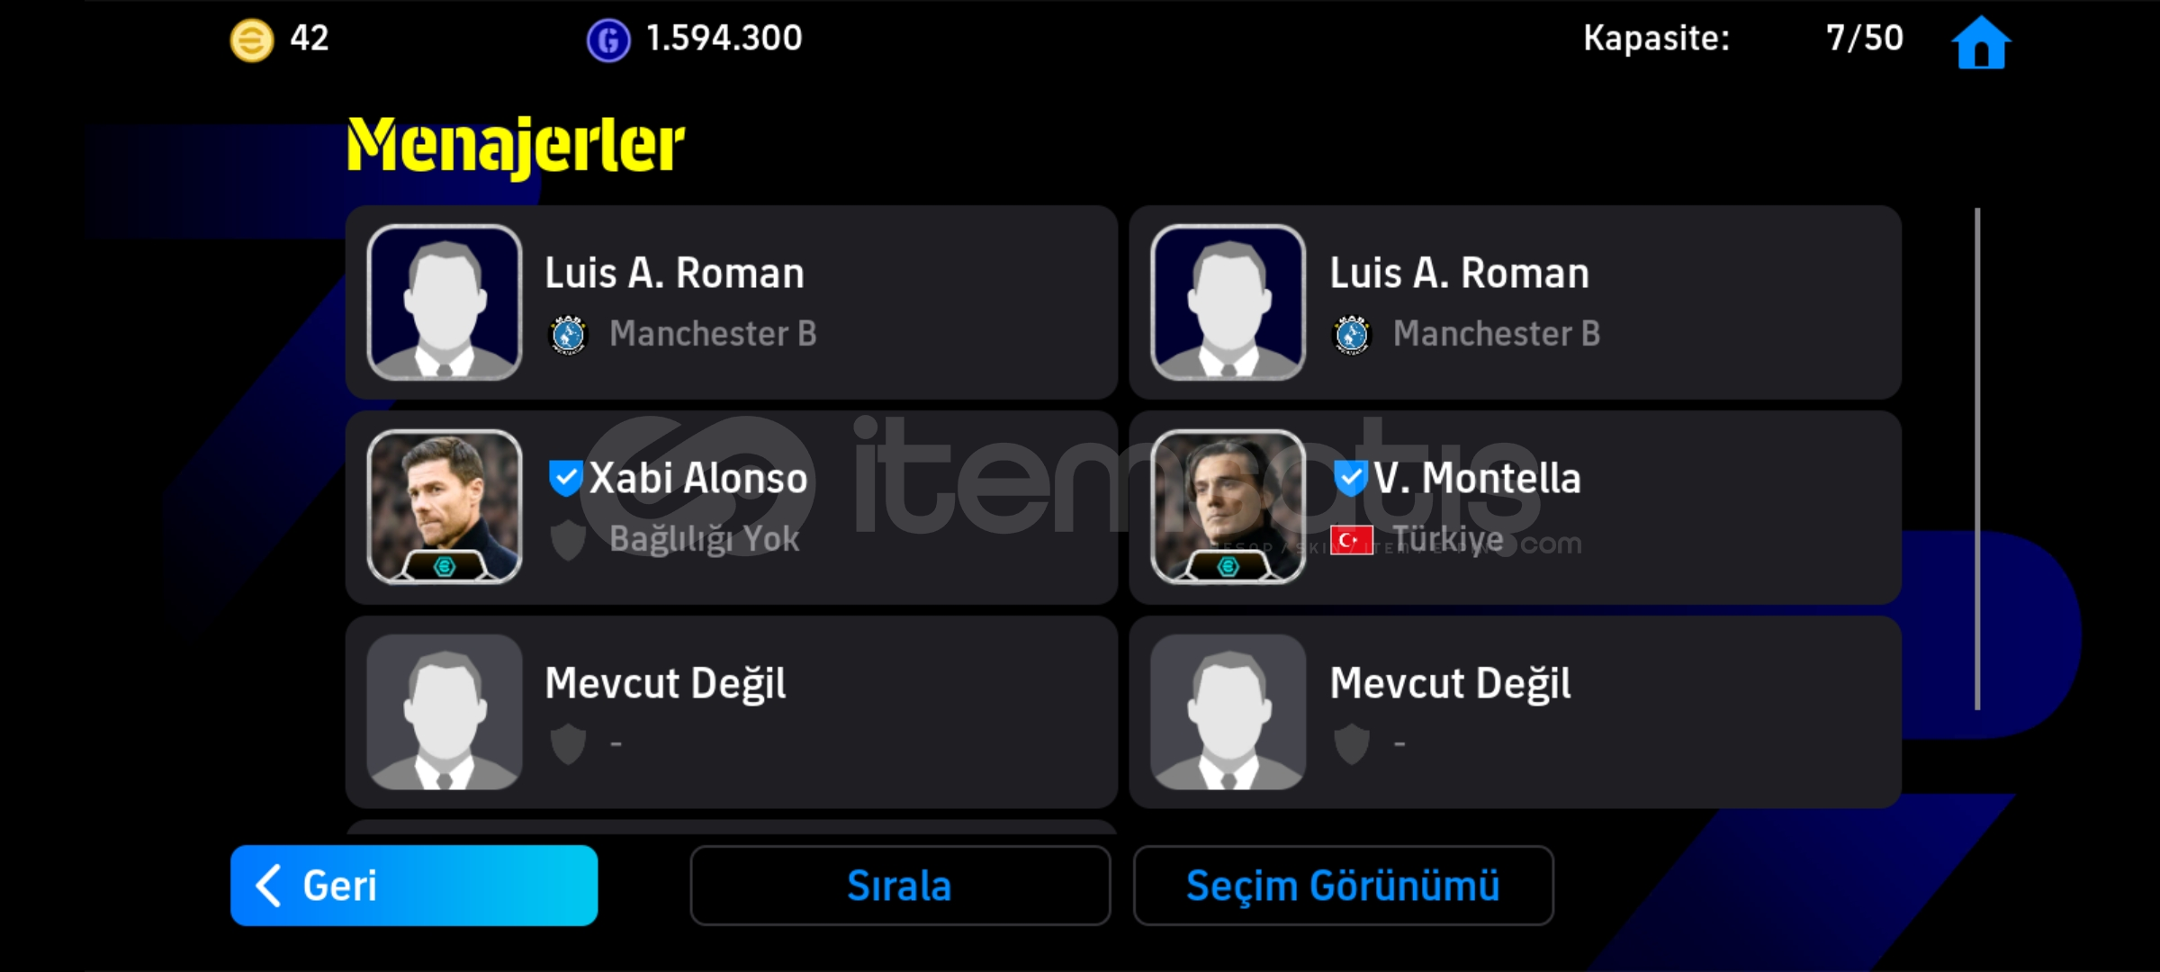Image resolution: width=2160 pixels, height=972 pixels.
Task: Tap the Manchester B club badge on the left card
Action: tap(568, 335)
